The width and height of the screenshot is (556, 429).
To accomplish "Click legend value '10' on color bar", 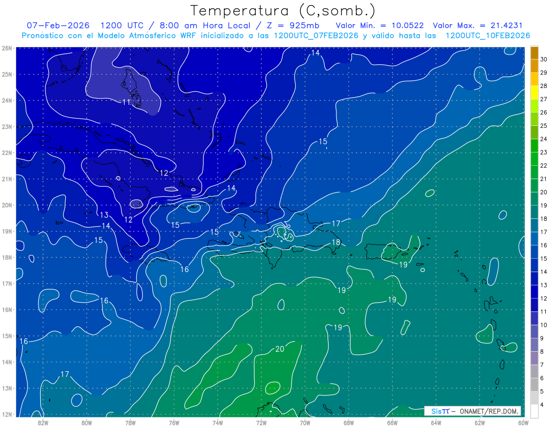I will pos(544,325).
